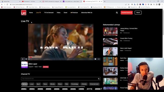Click the Bikin Laper program title
The image size is (164, 92).
[33, 64]
